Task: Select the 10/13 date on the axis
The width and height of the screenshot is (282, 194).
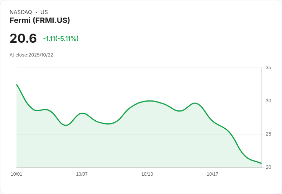Action: (147, 174)
